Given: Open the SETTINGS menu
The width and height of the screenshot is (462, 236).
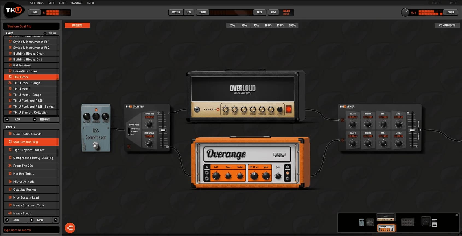Looking at the screenshot, I should click(x=37, y=3).
